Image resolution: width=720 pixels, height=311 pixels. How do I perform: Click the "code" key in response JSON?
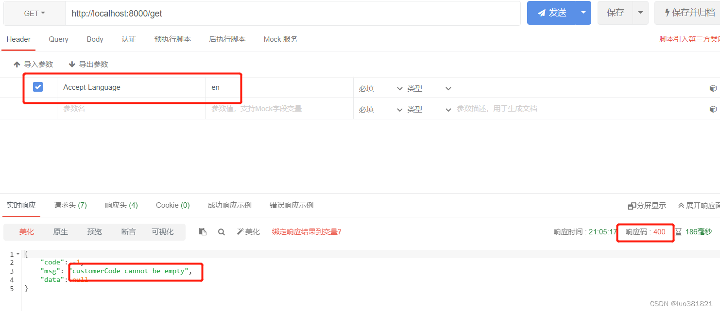pyautogui.click(x=52, y=262)
